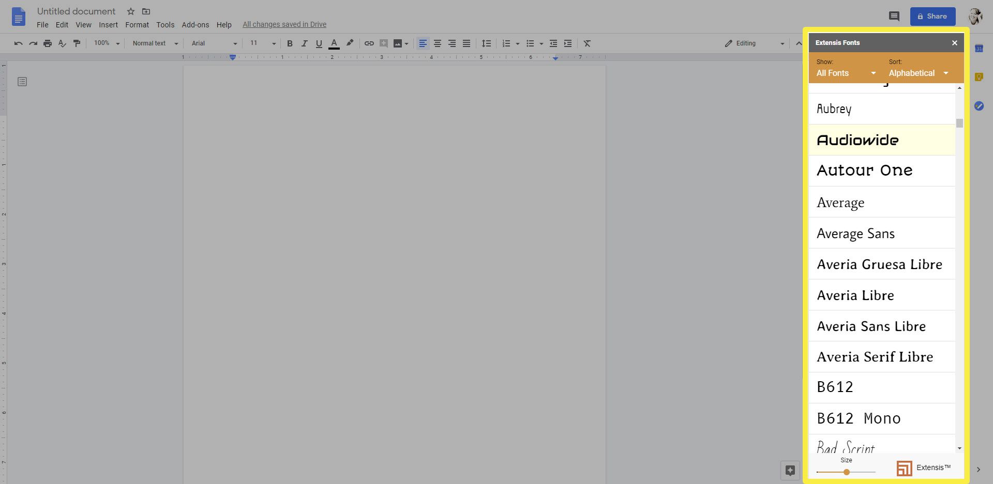The width and height of the screenshot is (993, 484).
Task: Open the Sort Alphabetical dropdown
Action: [x=919, y=73]
